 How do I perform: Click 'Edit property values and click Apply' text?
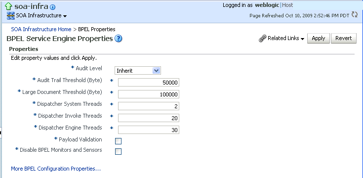click(x=54, y=58)
